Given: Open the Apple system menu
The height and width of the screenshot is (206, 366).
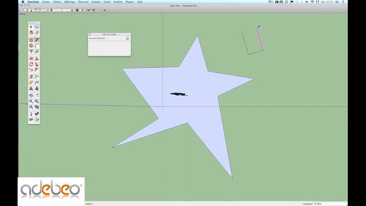Looking at the screenshot, I should coord(23,2).
